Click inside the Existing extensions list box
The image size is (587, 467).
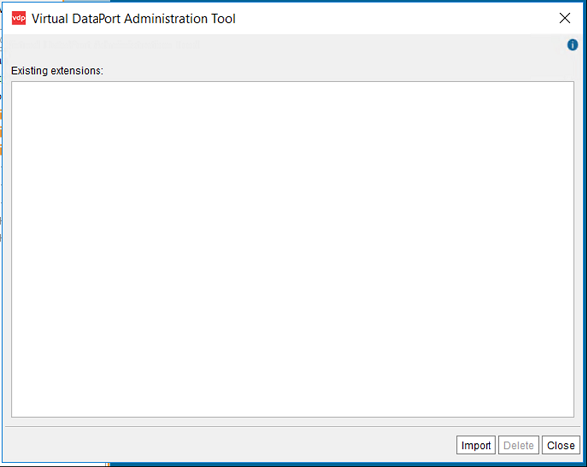[x=293, y=249]
